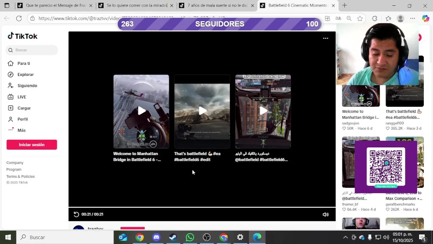Open the Windows Start menu
This screenshot has height=244, width=433.
click(8, 237)
